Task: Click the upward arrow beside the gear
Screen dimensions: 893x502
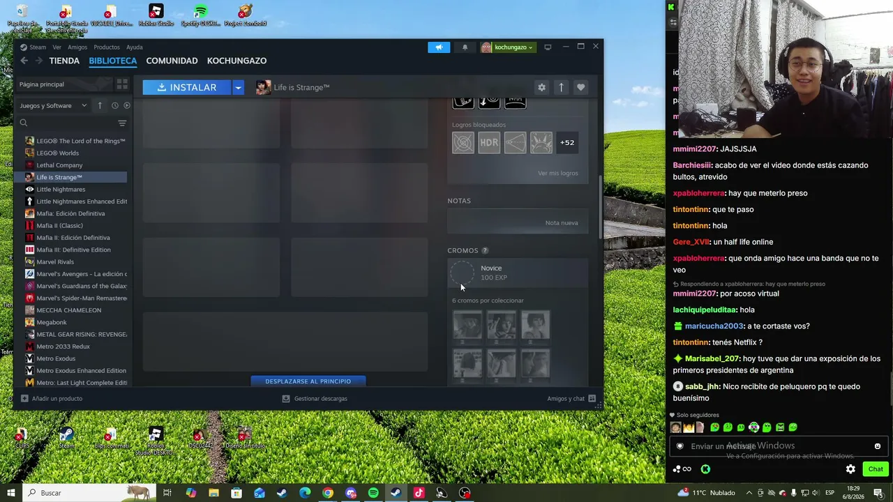Action: (x=561, y=87)
